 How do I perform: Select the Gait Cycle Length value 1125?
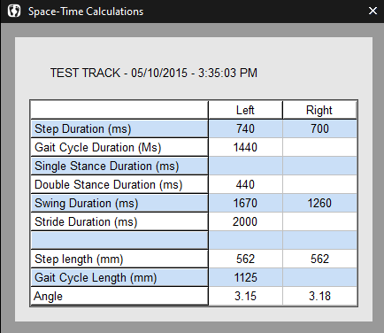pyautogui.click(x=245, y=278)
